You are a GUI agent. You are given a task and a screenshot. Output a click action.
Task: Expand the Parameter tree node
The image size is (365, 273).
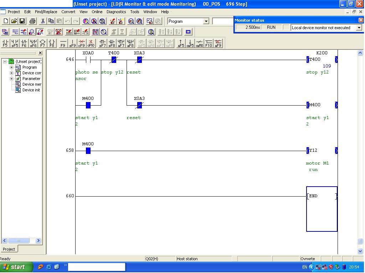click(12, 79)
